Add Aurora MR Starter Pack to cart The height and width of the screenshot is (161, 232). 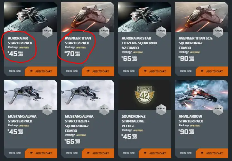tap(41, 71)
